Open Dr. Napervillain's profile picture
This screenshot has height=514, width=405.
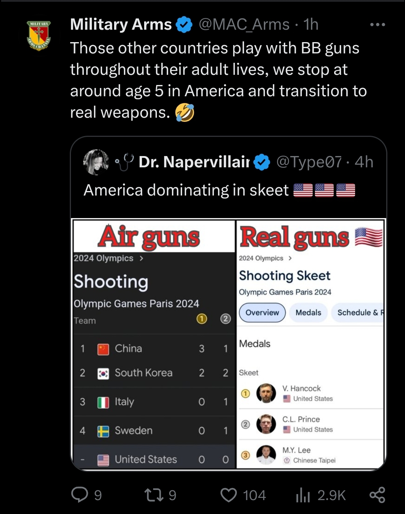pyautogui.click(x=96, y=162)
